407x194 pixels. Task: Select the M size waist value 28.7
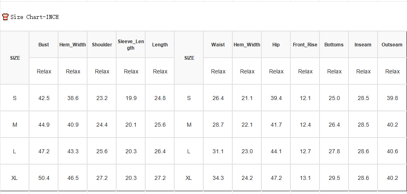(x=218, y=125)
